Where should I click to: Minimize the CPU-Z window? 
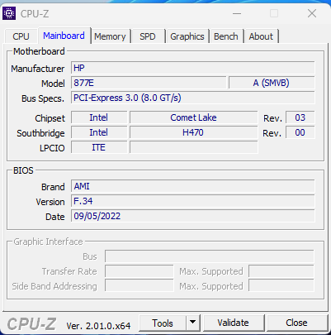pyautogui.click(x=237, y=13)
